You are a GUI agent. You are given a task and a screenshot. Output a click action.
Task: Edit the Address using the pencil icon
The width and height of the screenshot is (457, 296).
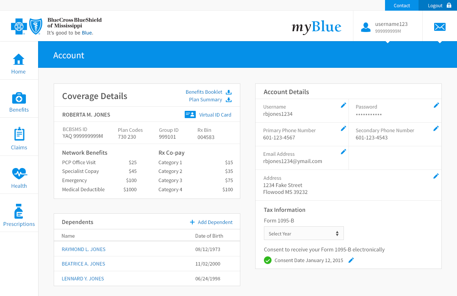click(x=436, y=176)
